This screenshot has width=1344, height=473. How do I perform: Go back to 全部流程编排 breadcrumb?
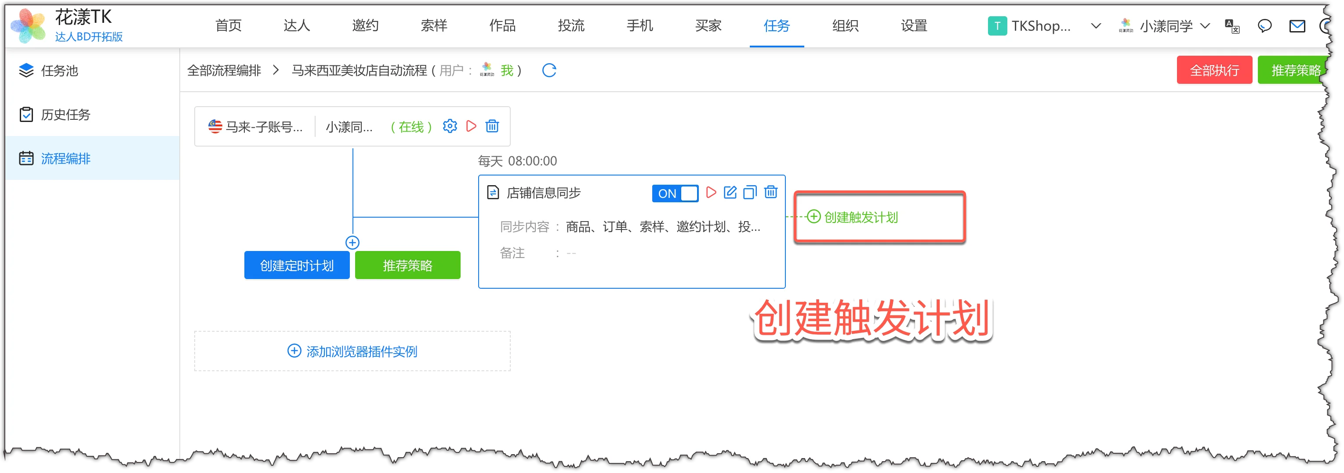(224, 70)
